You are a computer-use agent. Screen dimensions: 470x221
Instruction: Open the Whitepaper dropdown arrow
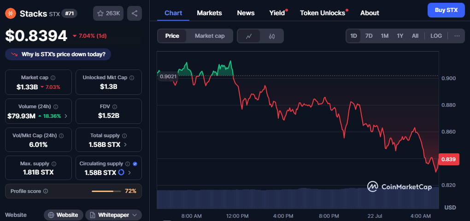point(135,215)
